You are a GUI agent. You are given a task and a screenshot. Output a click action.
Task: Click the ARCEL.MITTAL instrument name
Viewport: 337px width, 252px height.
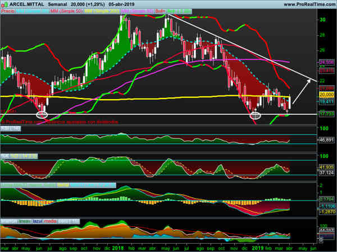26,4
